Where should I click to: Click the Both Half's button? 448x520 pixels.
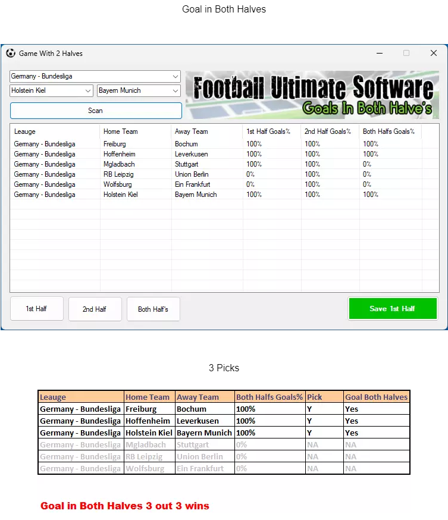(x=153, y=309)
